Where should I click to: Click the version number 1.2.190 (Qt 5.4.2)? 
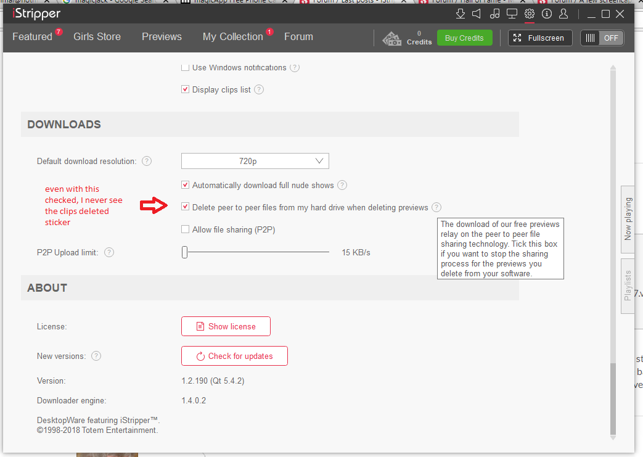pos(213,381)
